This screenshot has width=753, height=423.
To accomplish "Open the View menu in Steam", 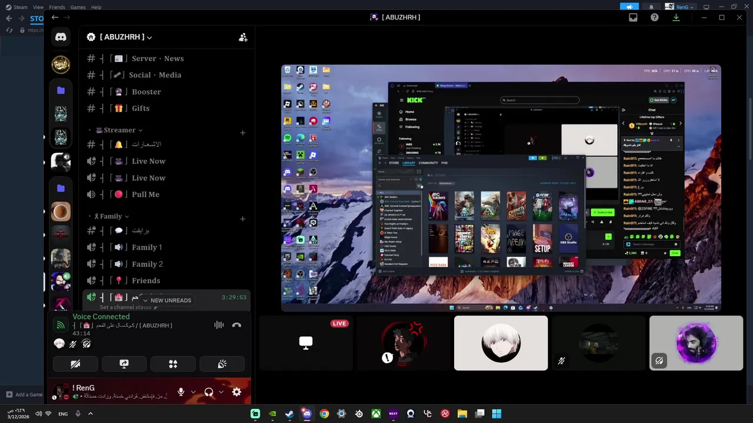I will [38, 7].
